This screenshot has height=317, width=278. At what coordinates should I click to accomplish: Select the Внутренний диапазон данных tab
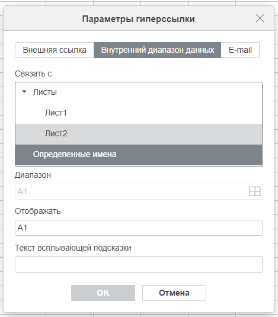click(x=157, y=50)
